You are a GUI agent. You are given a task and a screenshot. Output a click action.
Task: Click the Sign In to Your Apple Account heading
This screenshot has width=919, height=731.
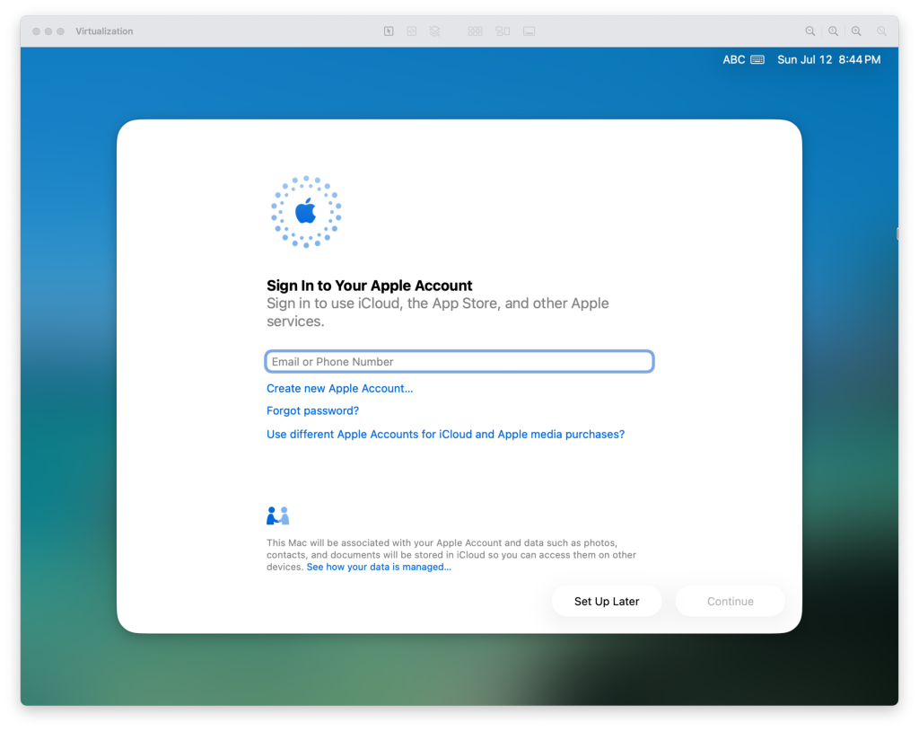coord(369,285)
